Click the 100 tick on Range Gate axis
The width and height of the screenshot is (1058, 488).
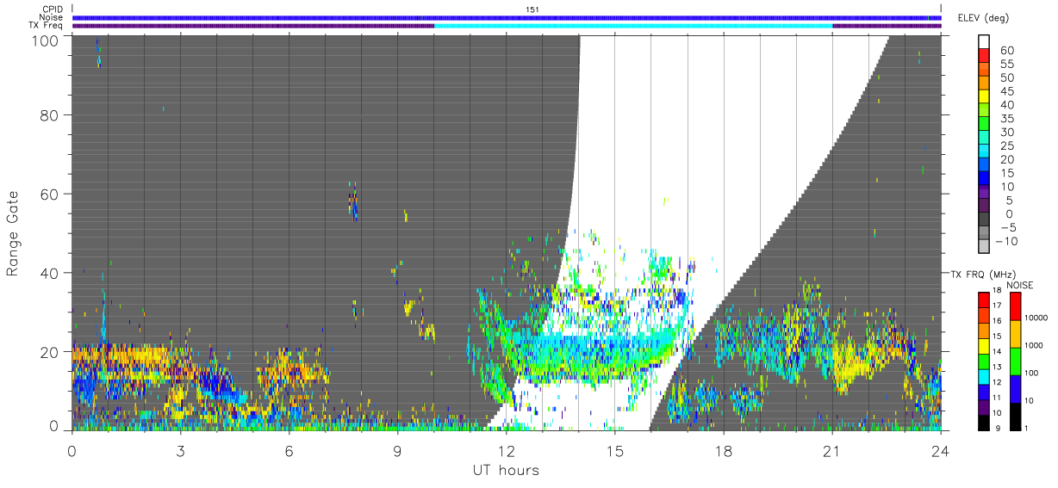pyautogui.click(x=45, y=40)
